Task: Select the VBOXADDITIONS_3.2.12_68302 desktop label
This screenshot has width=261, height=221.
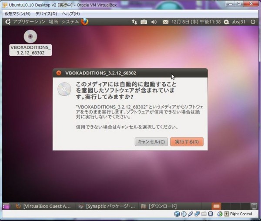Action: pyautogui.click(x=30, y=50)
